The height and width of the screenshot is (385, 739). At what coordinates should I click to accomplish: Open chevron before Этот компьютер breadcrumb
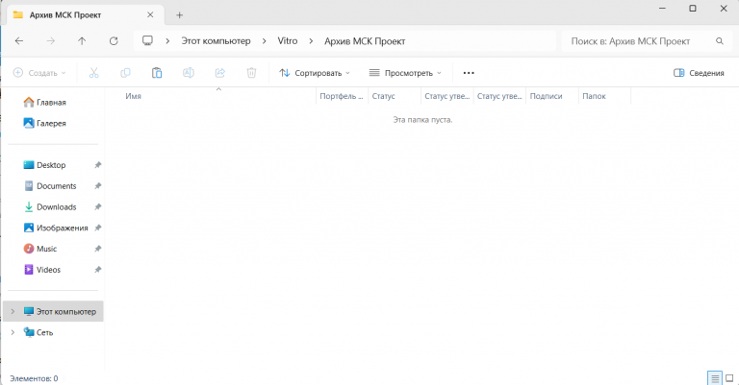click(x=167, y=41)
